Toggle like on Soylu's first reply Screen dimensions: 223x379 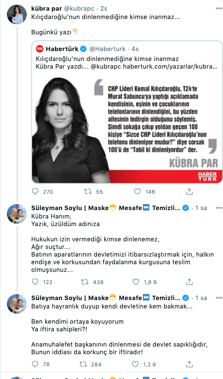point(136,281)
